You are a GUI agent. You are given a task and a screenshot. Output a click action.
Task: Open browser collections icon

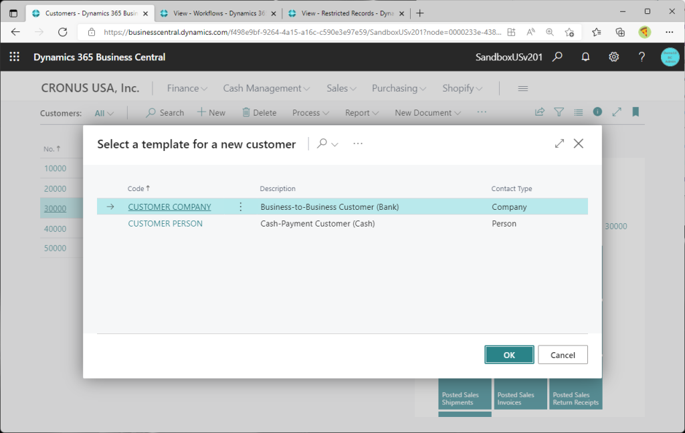click(620, 32)
